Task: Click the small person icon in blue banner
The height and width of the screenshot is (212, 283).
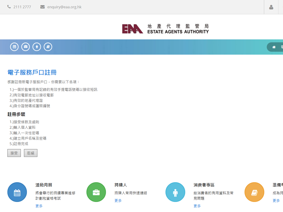Action: pyautogui.click(x=37, y=47)
